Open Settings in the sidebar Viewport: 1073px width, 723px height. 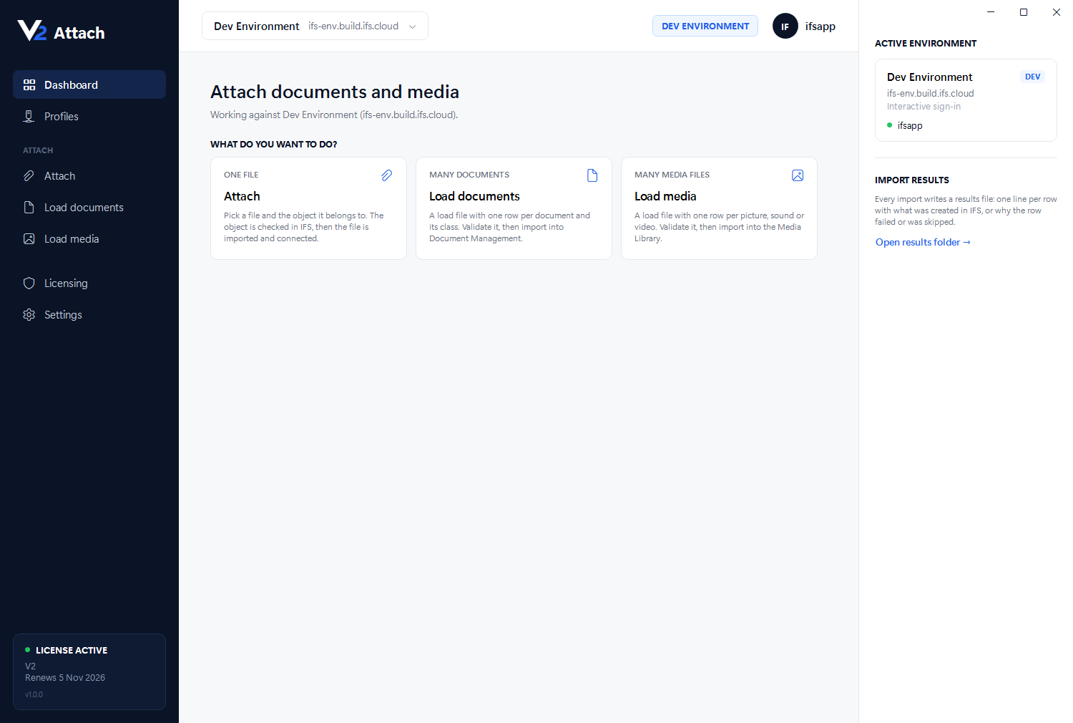89,315
